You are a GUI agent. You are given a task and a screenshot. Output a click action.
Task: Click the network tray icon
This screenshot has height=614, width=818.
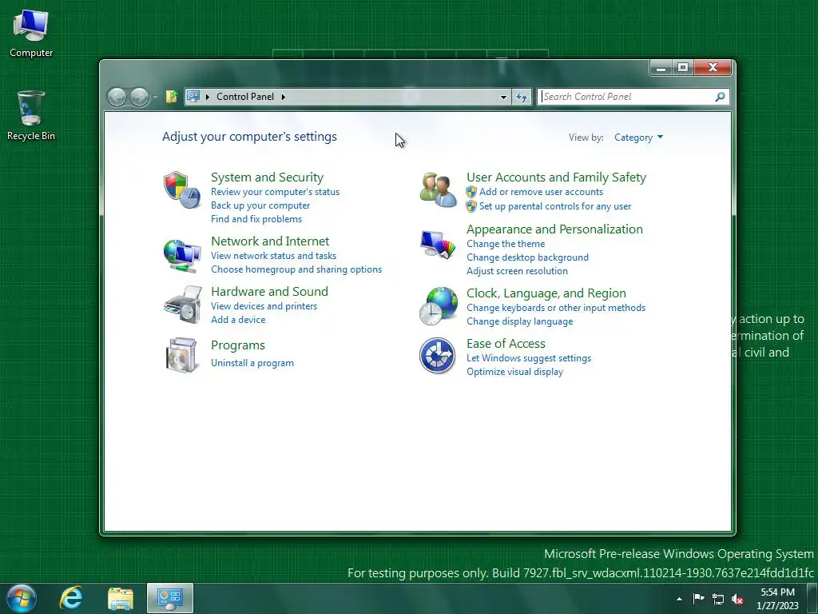(x=718, y=600)
